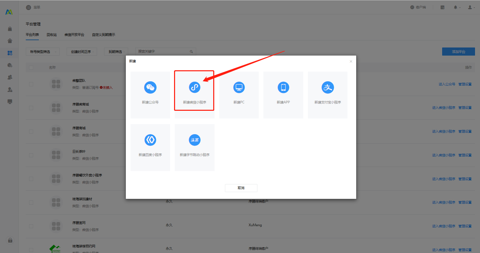Open the users group sidebar icon
This screenshot has height=253, width=480.
point(10,77)
